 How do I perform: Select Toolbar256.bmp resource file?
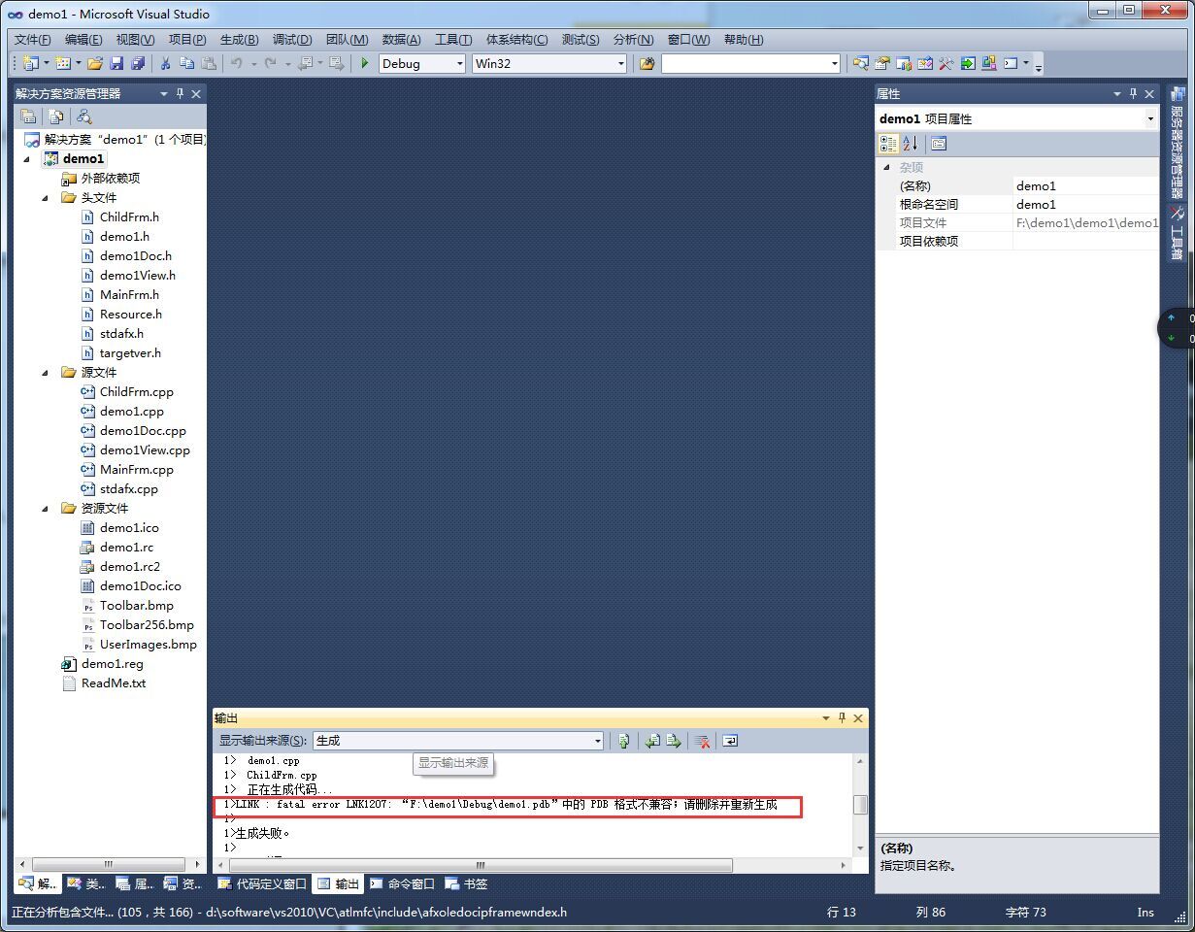(x=147, y=625)
